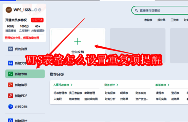Click the 财务报表 template link
The height and width of the screenshot is (122, 188).
point(110,93)
